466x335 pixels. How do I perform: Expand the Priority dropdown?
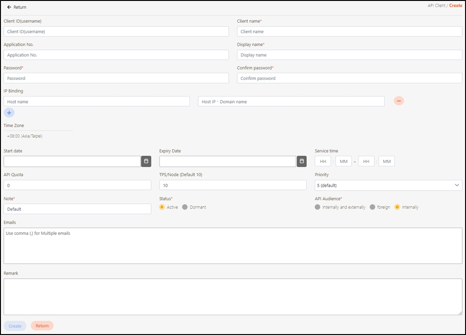388,185
